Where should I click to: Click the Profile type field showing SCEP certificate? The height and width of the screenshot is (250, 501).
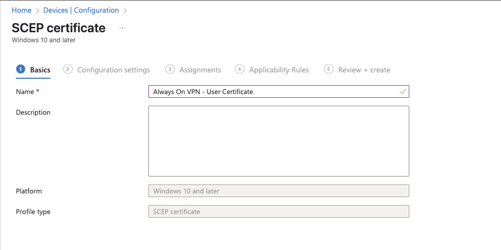[279, 211]
